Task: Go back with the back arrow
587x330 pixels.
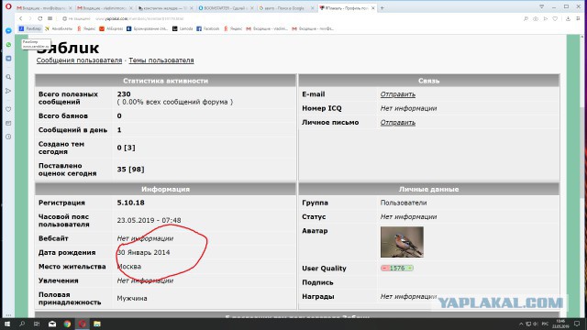Action: coord(20,18)
